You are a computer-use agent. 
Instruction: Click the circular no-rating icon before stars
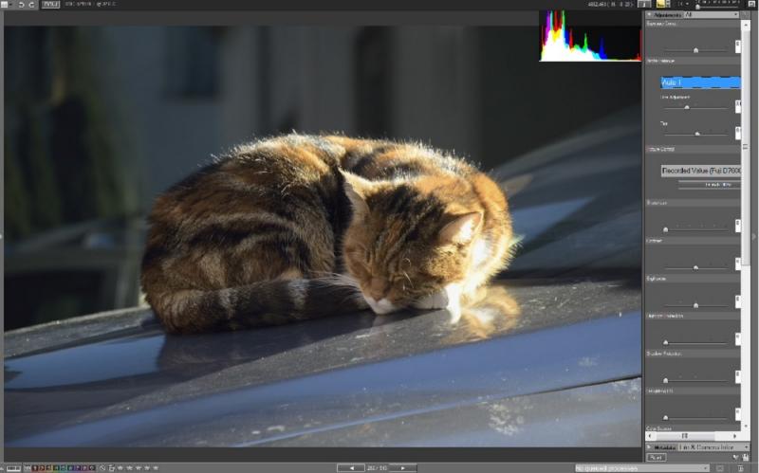[x=102, y=468]
